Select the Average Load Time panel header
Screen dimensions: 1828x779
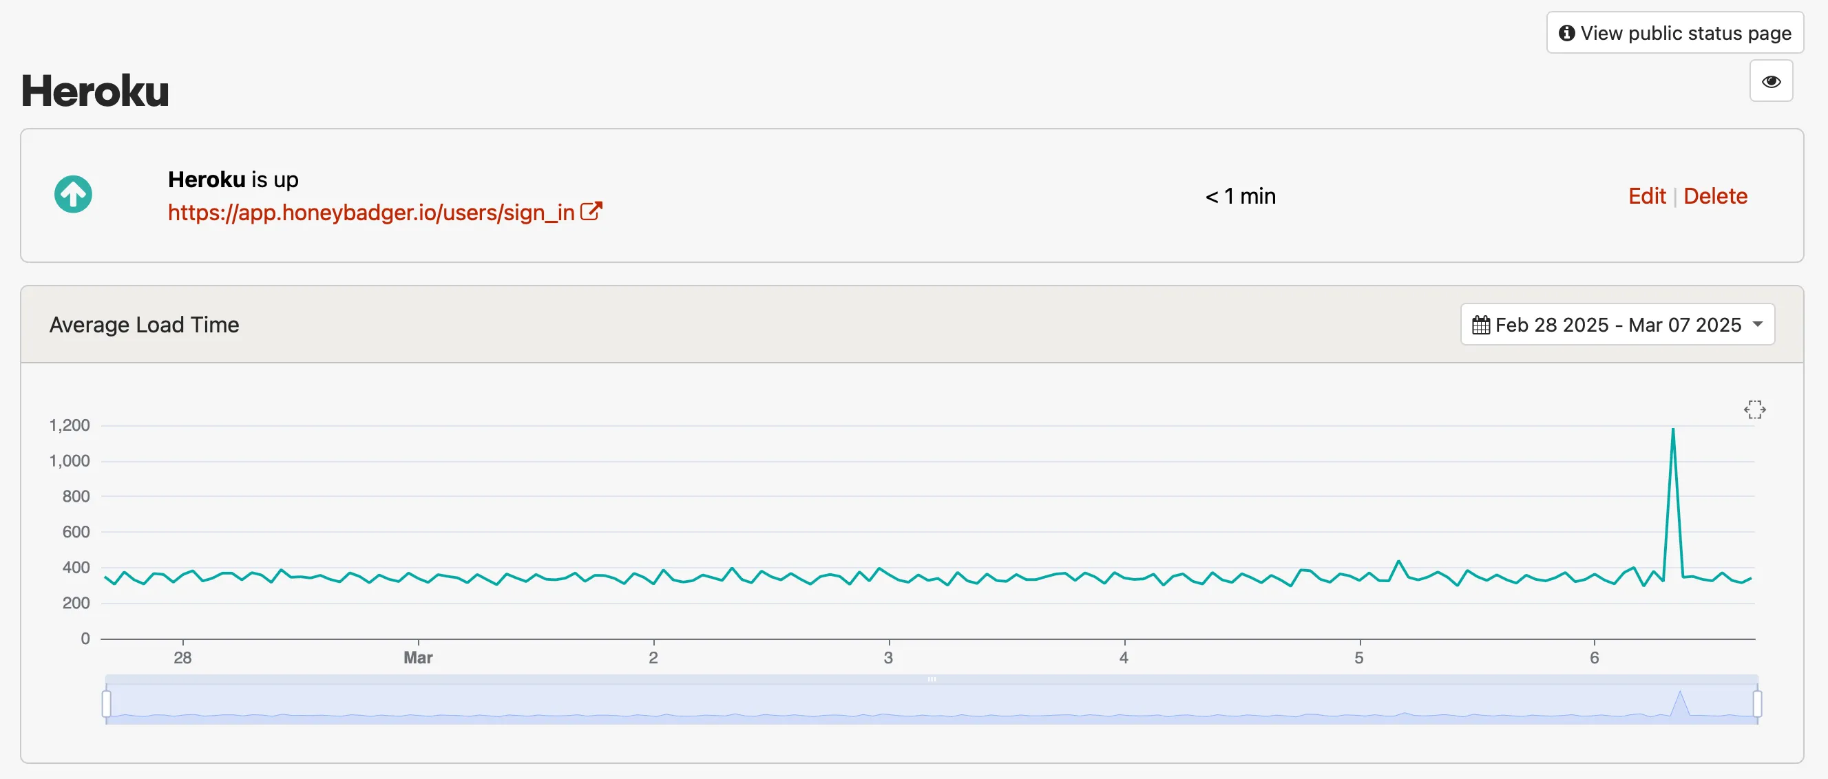[144, 324]
